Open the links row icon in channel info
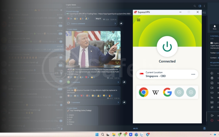Viewport: 219px width, 137px height. 212,93
